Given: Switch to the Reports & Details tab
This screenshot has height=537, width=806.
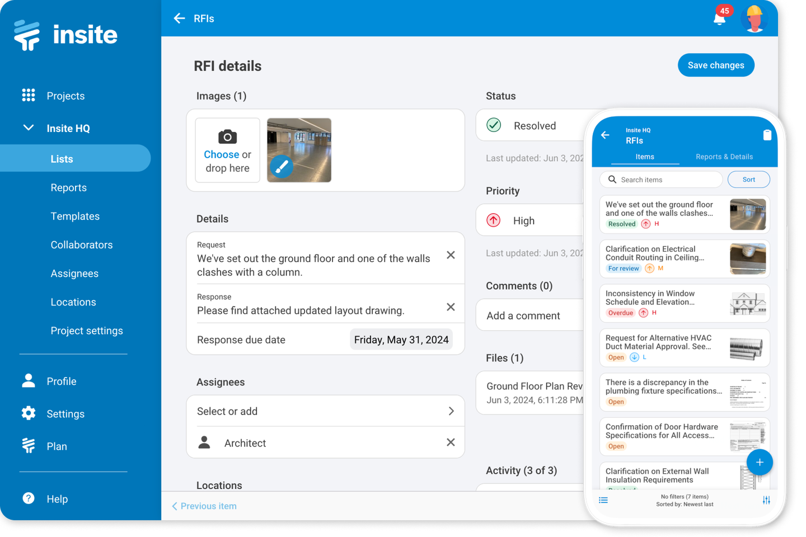Looking at the screenshot, I should coord(724,157).
